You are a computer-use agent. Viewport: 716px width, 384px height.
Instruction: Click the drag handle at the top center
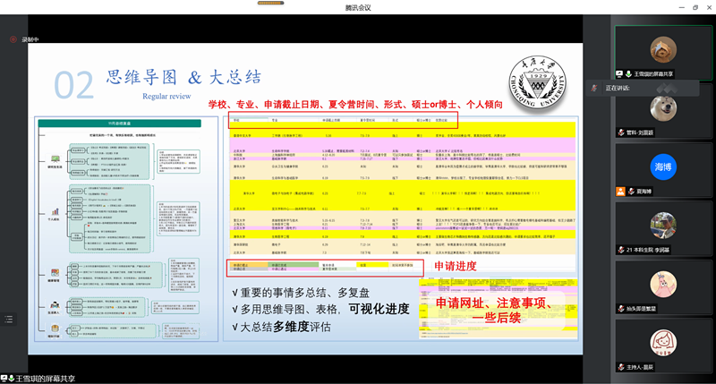coord(271,3)
